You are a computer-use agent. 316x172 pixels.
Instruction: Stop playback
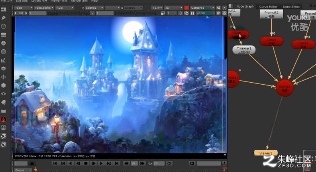tap(86, 163)
